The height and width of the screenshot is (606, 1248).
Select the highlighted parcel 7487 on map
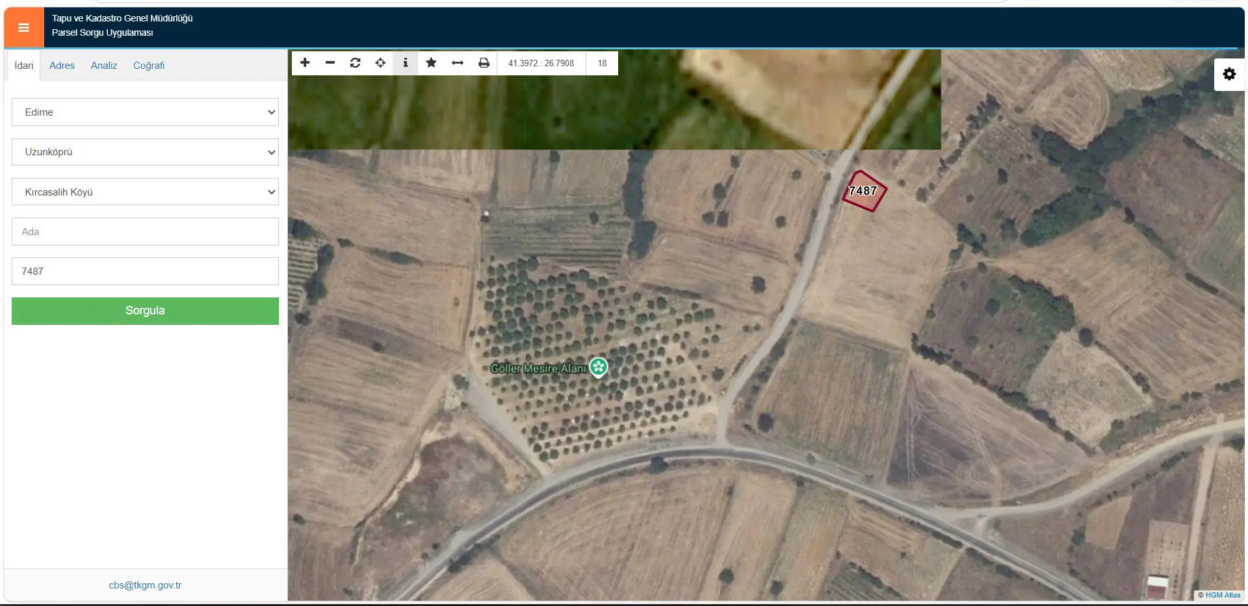coord(864,191)
